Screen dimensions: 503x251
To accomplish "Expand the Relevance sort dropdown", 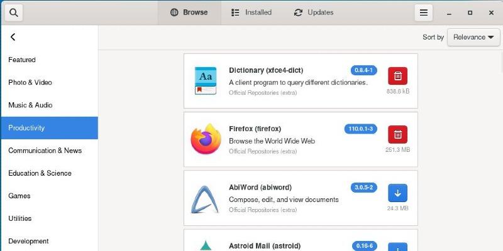I will pyautogui.click(x=473, y=37).
